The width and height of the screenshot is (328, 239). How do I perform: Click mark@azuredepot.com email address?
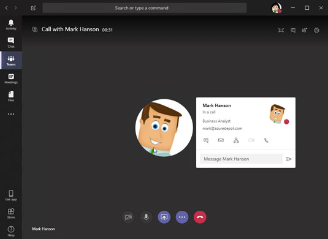pyautogui.click(x=223, y=129)
